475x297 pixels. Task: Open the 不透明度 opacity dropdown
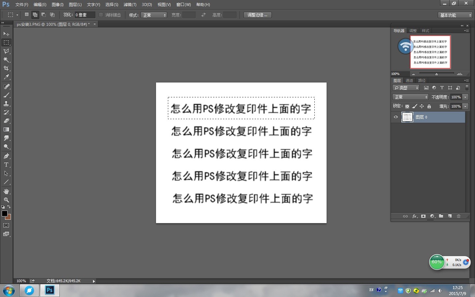(465, 97)
